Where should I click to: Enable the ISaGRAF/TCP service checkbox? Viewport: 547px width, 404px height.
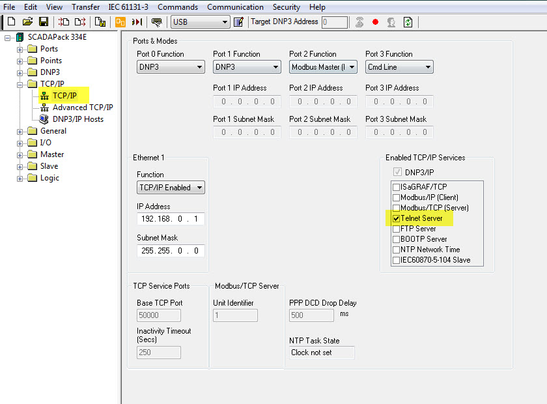coord(396,187)
